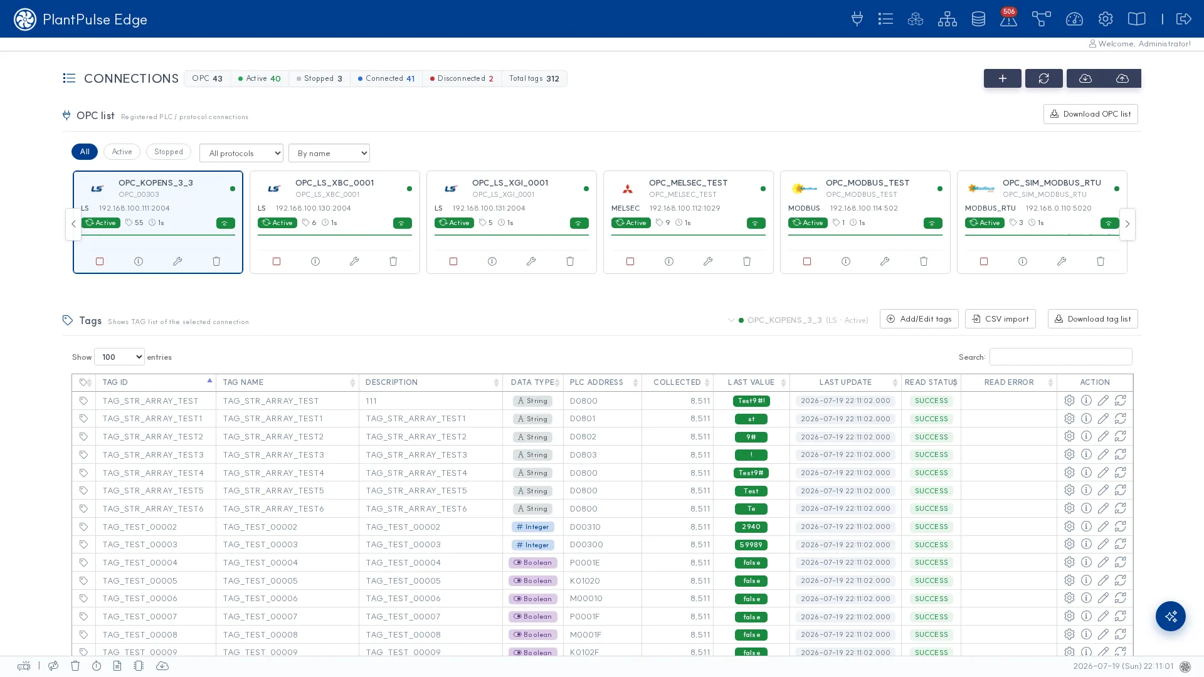Click the add connection plus button

[x=1002, y=78]
